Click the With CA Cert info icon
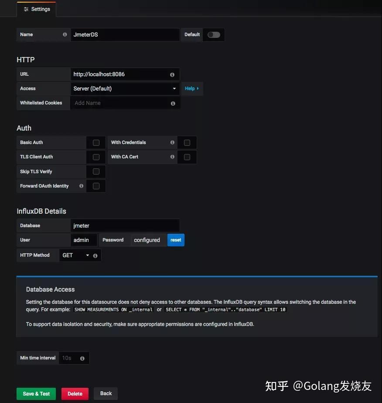Viewport: 382px width, 403px height. coord(172,157)
